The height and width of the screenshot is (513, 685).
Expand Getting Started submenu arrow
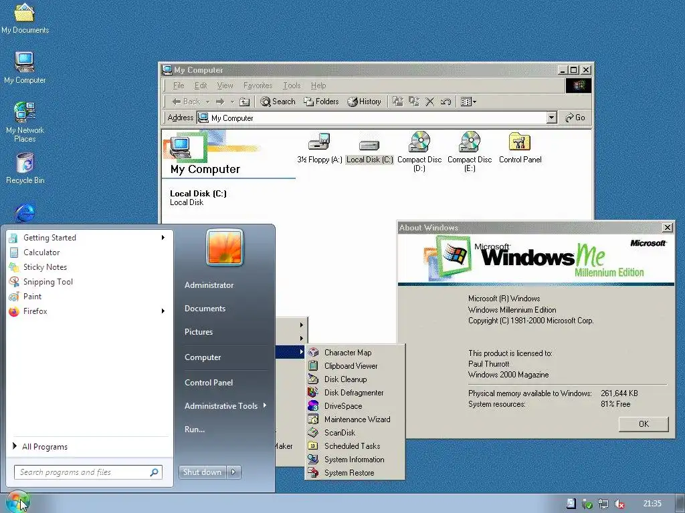pyautogui.click(x=163, y=237)
